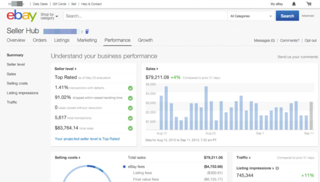Focus the Search input field
Image resolution: width=320 pixels, height=182 pixels.
point(145,16)
